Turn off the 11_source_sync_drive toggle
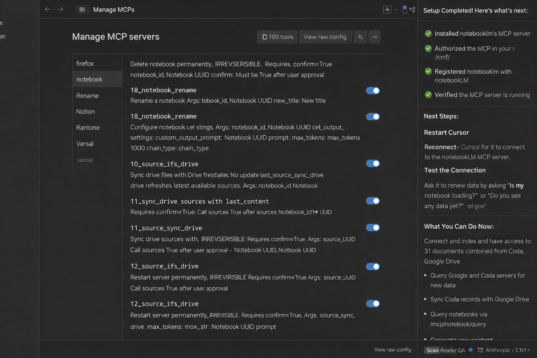Image resolution: width=537 pixels, height=358 pixels. pos(373,228)
